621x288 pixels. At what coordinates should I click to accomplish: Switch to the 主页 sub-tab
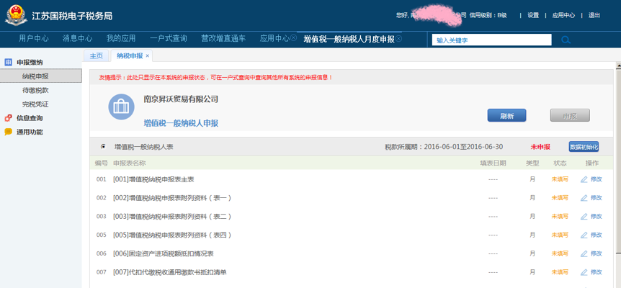tap(97, 55)
